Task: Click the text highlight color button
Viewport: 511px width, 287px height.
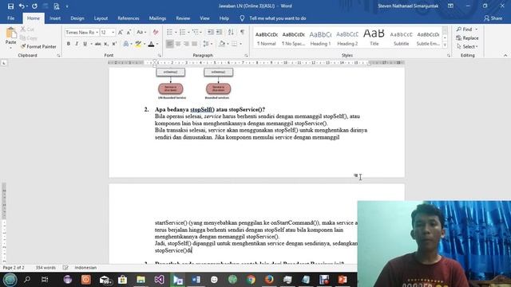Action: click(x=138, y=44)
